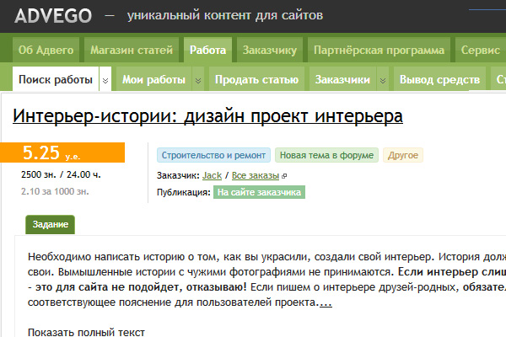Open the Заказчику menu tab
Screen dimensions: 506x337
coord(269,51)
